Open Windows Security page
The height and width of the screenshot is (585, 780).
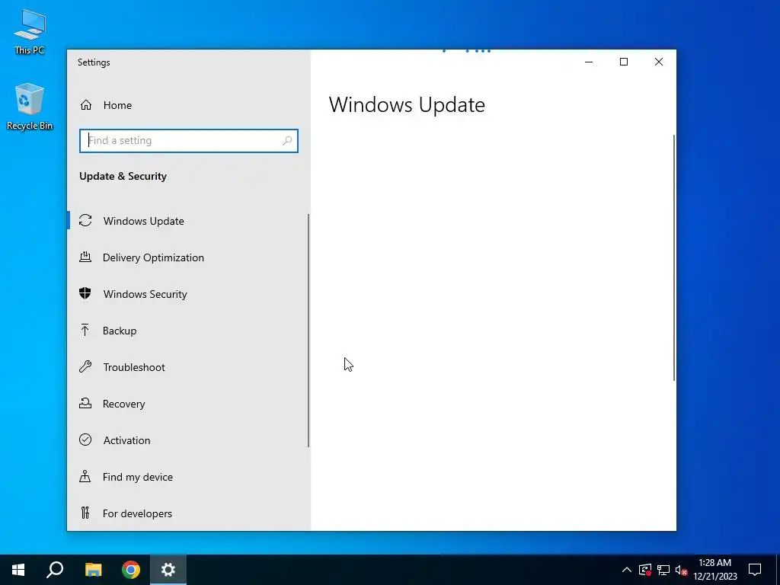pyautogui.click(x=188, y=294)
